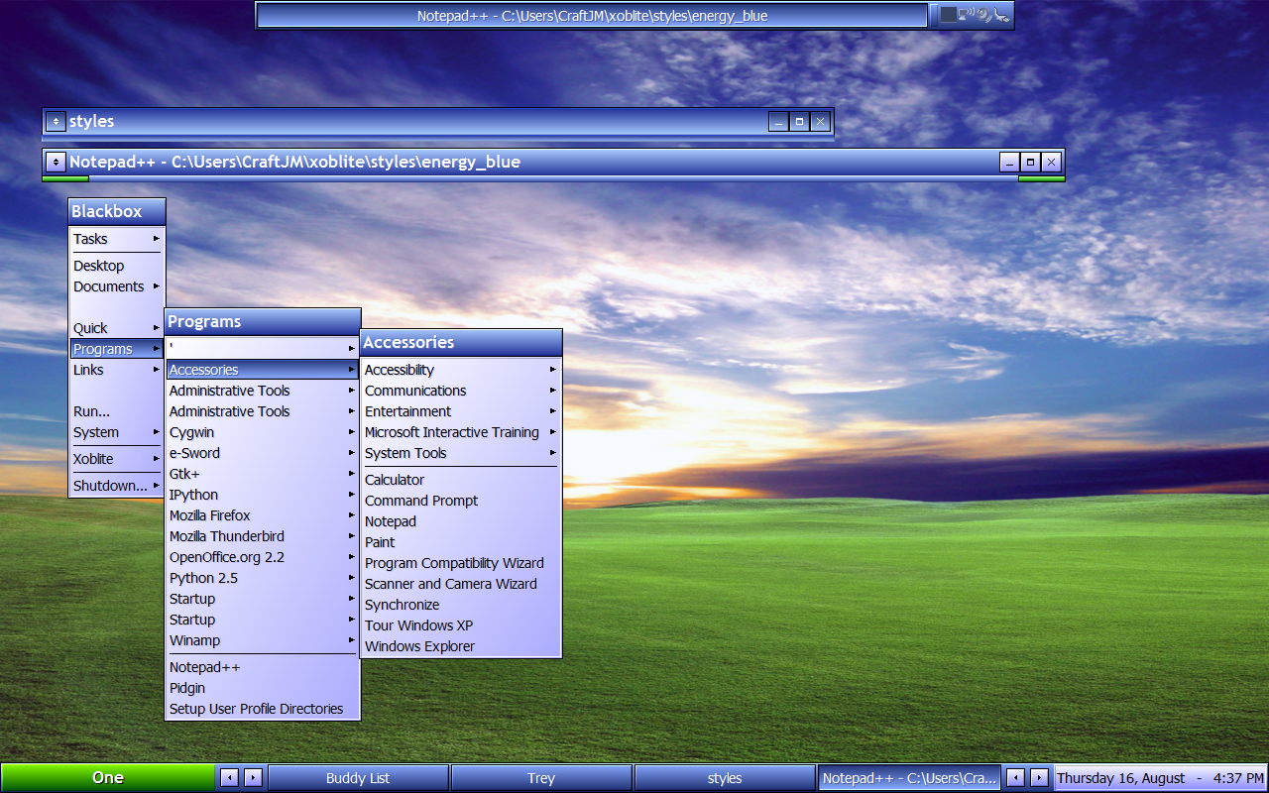Click the Thursday 16, August clock
Viewport: 1269px width, 793px height.
click(x=1160, y=778)
